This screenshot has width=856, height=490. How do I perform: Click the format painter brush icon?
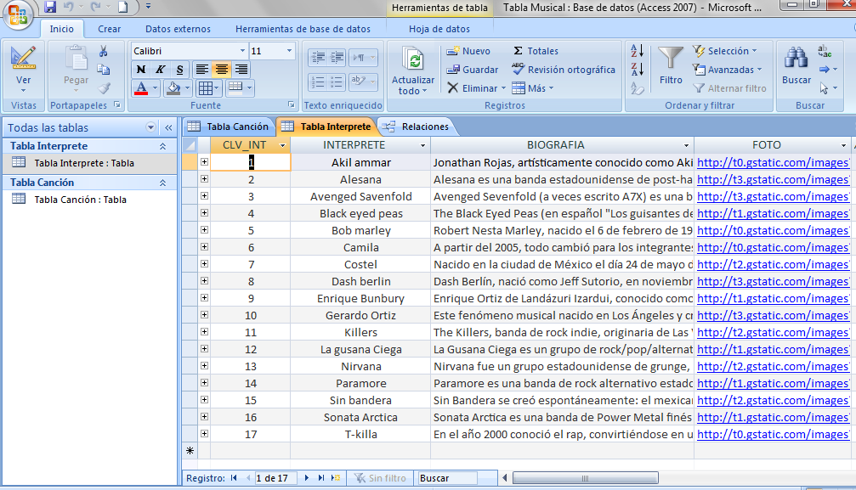tap(104, 87)
